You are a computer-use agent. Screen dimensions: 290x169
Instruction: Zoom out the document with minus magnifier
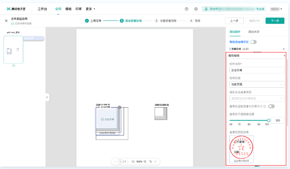133,162
